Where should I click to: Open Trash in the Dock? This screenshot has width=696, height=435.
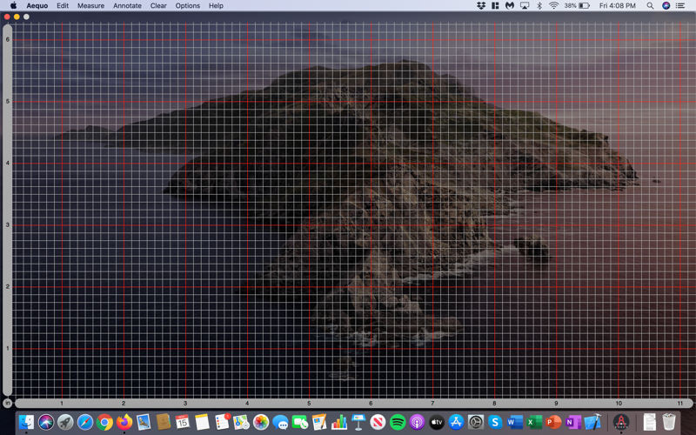pos(668,423)
